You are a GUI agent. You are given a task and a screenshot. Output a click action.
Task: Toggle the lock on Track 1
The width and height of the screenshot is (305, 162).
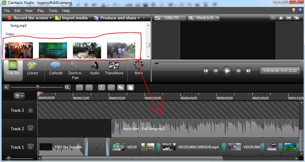(30, 147)
